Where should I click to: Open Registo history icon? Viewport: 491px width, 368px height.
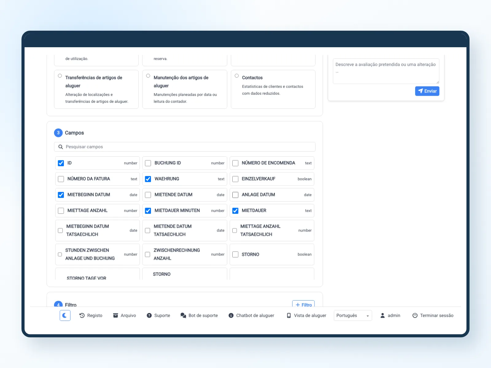click(x=82, y=315)
